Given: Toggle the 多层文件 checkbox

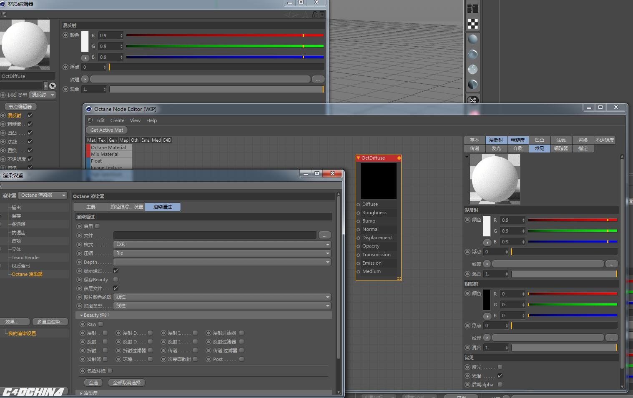Looking at the screenshot, I should [x=116, y=288].
